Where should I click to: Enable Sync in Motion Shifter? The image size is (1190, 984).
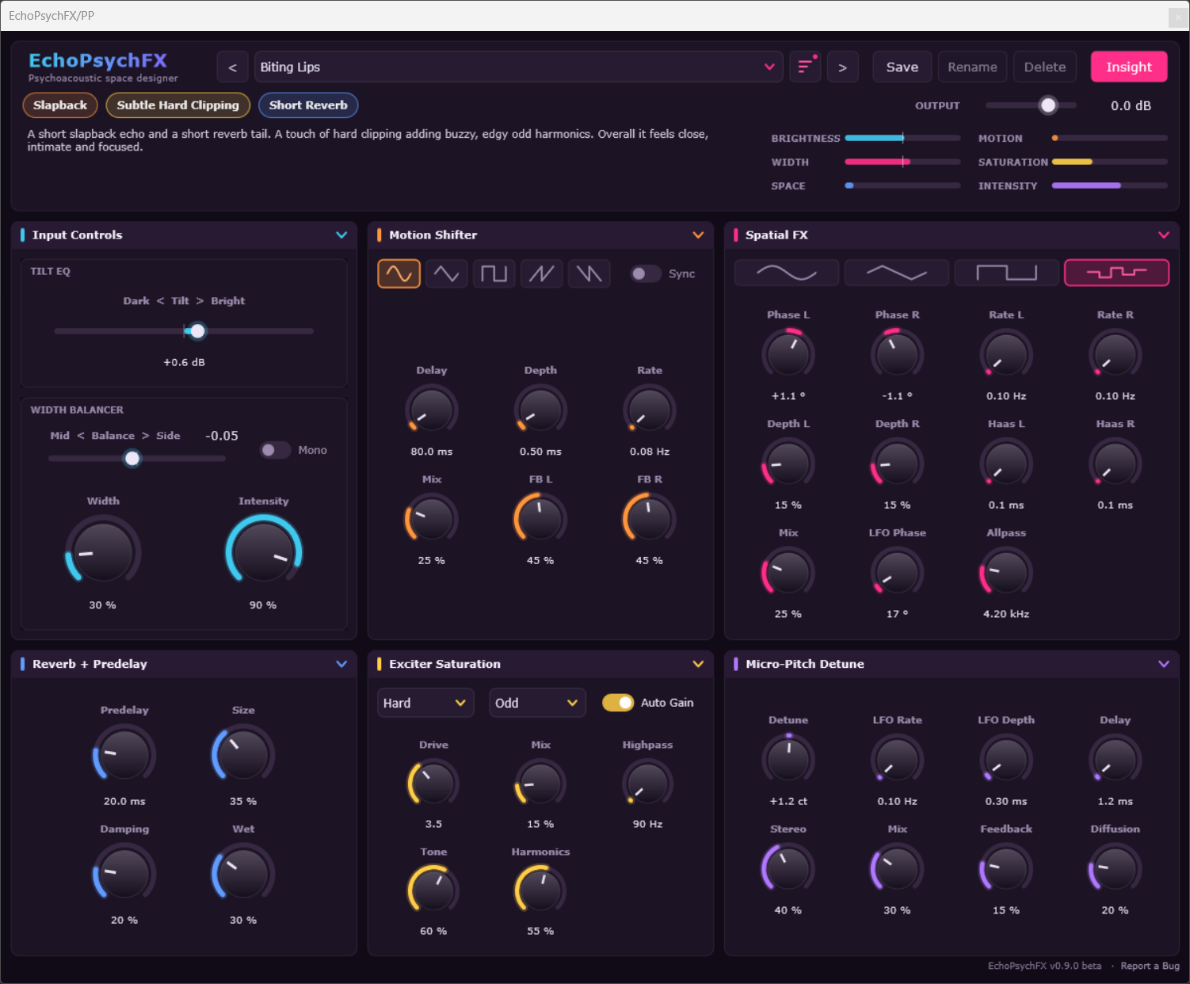pyautogui.click(x=646, y=273)
